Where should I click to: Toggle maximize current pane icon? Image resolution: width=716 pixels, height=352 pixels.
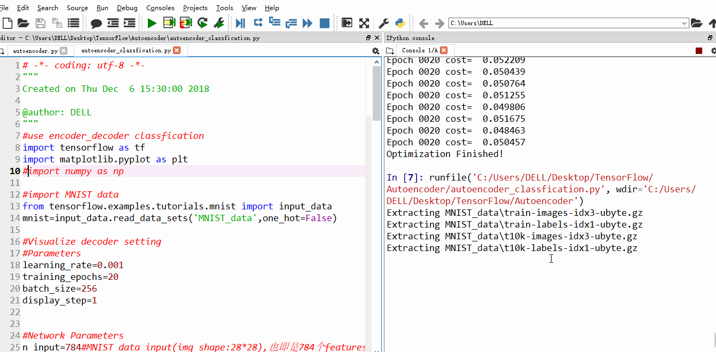(347, 23)
